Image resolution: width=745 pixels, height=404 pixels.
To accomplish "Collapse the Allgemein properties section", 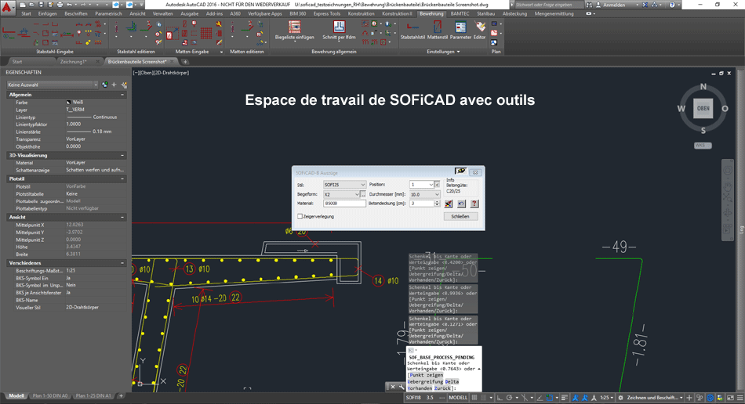I will [x=122, y=95].
